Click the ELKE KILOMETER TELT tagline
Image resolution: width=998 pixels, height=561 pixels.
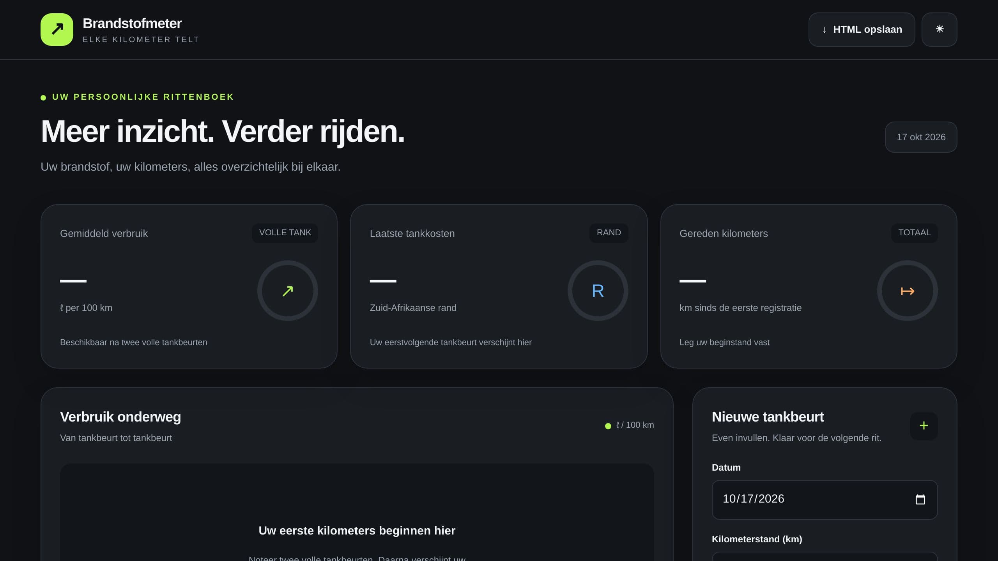(141, 39)
